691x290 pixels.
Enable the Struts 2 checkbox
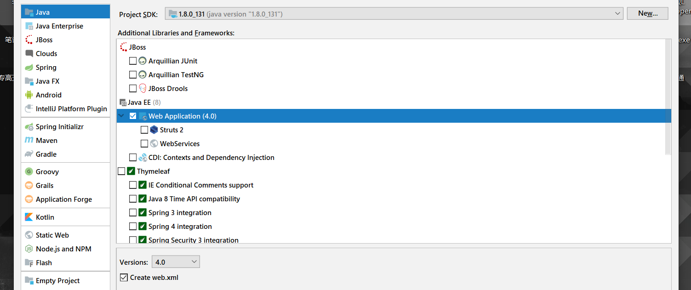pyautogui.click(x=144, y=130)
